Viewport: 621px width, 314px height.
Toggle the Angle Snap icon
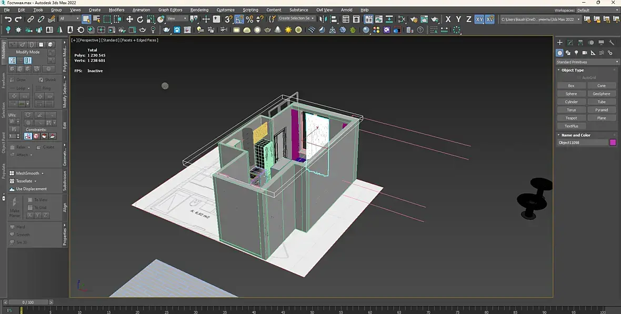pos(239,19)
